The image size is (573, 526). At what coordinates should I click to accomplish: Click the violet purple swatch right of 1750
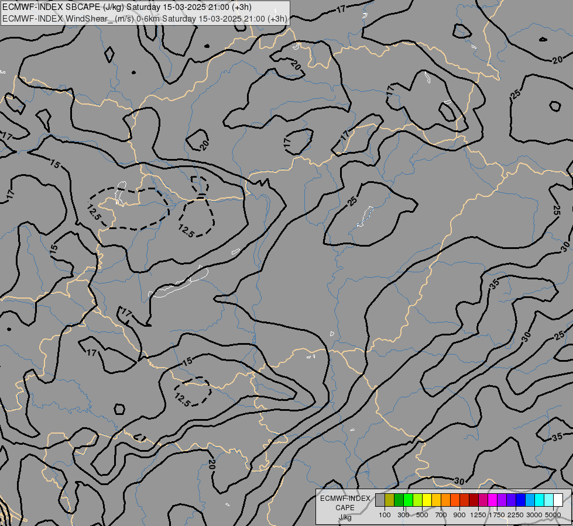click(502, 500)
